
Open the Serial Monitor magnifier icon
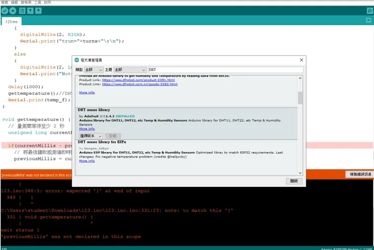(369, 11)
